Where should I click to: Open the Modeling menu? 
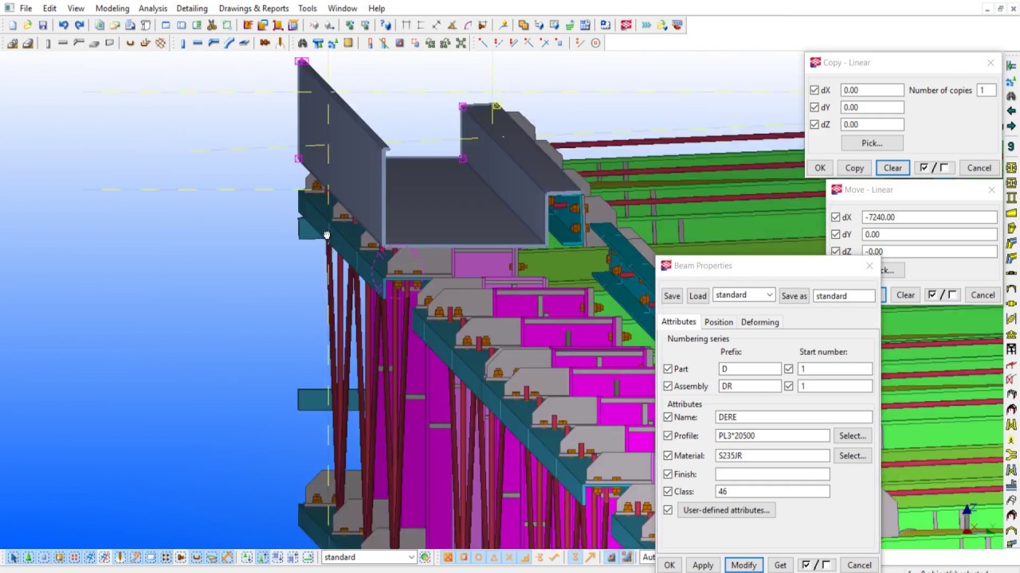pos(112,8)
